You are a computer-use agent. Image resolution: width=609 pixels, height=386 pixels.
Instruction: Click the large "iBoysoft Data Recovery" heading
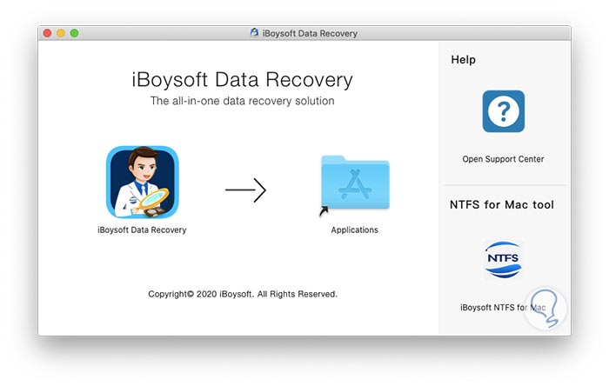click(242, 81)
